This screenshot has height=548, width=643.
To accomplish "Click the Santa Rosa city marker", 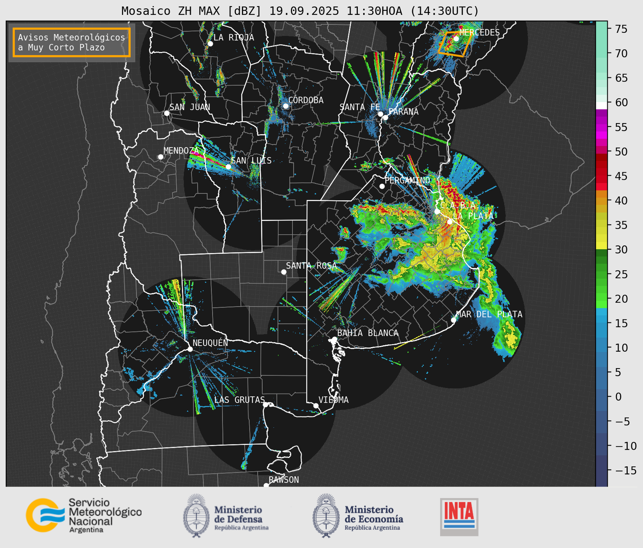I will [284, 272].
